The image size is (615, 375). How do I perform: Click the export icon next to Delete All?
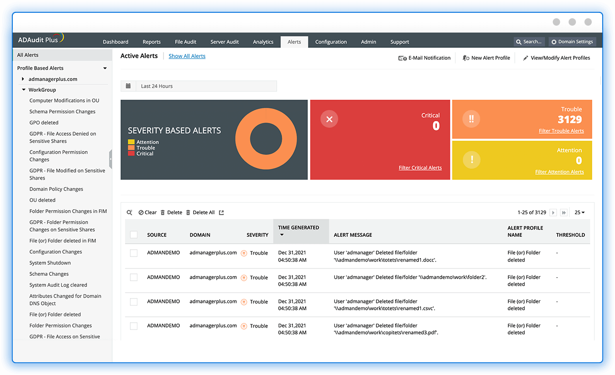221,213
